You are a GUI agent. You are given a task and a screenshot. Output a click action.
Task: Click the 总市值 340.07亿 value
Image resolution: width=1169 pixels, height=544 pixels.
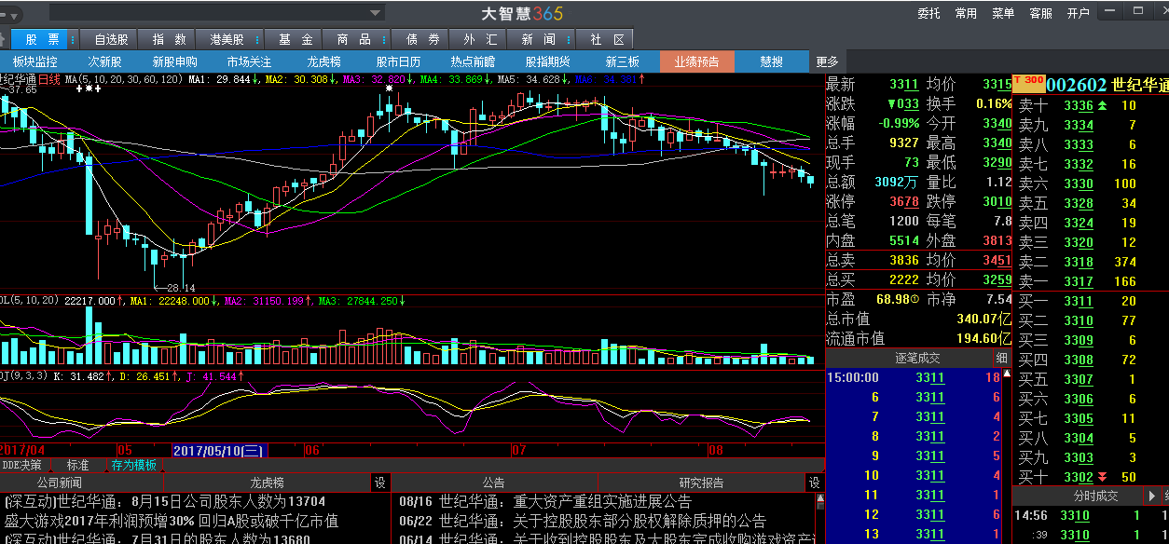point(983,319)
